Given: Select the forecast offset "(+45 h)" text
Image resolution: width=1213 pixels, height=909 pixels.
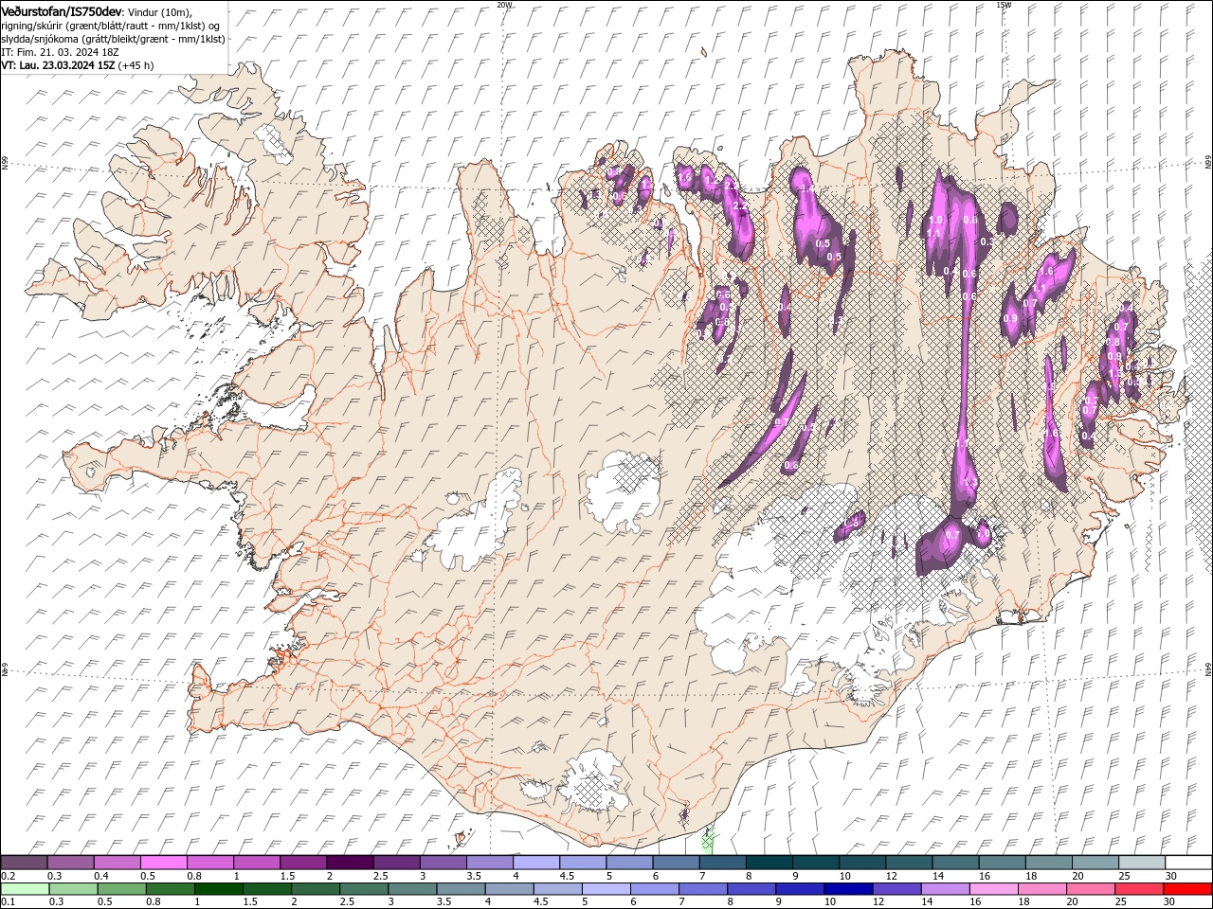Looking at the screenshot, I should pos(136,65).
